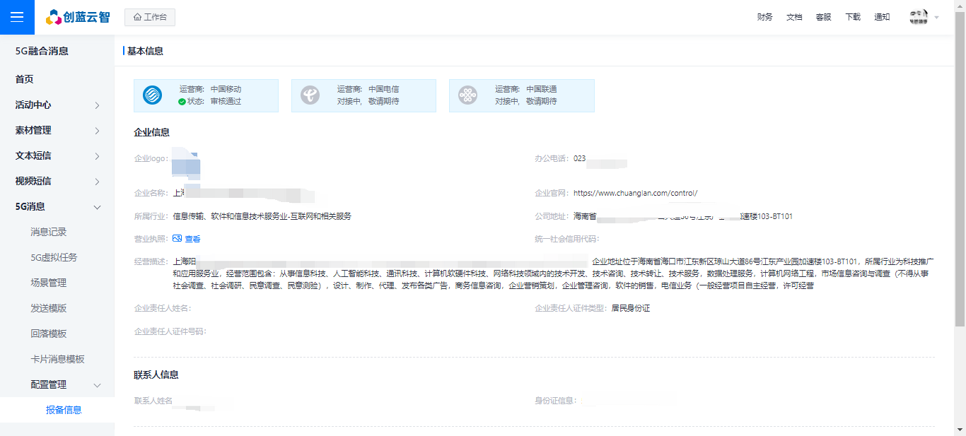Click the user avatar image
966x436 pixels.
tap(919, 17)
